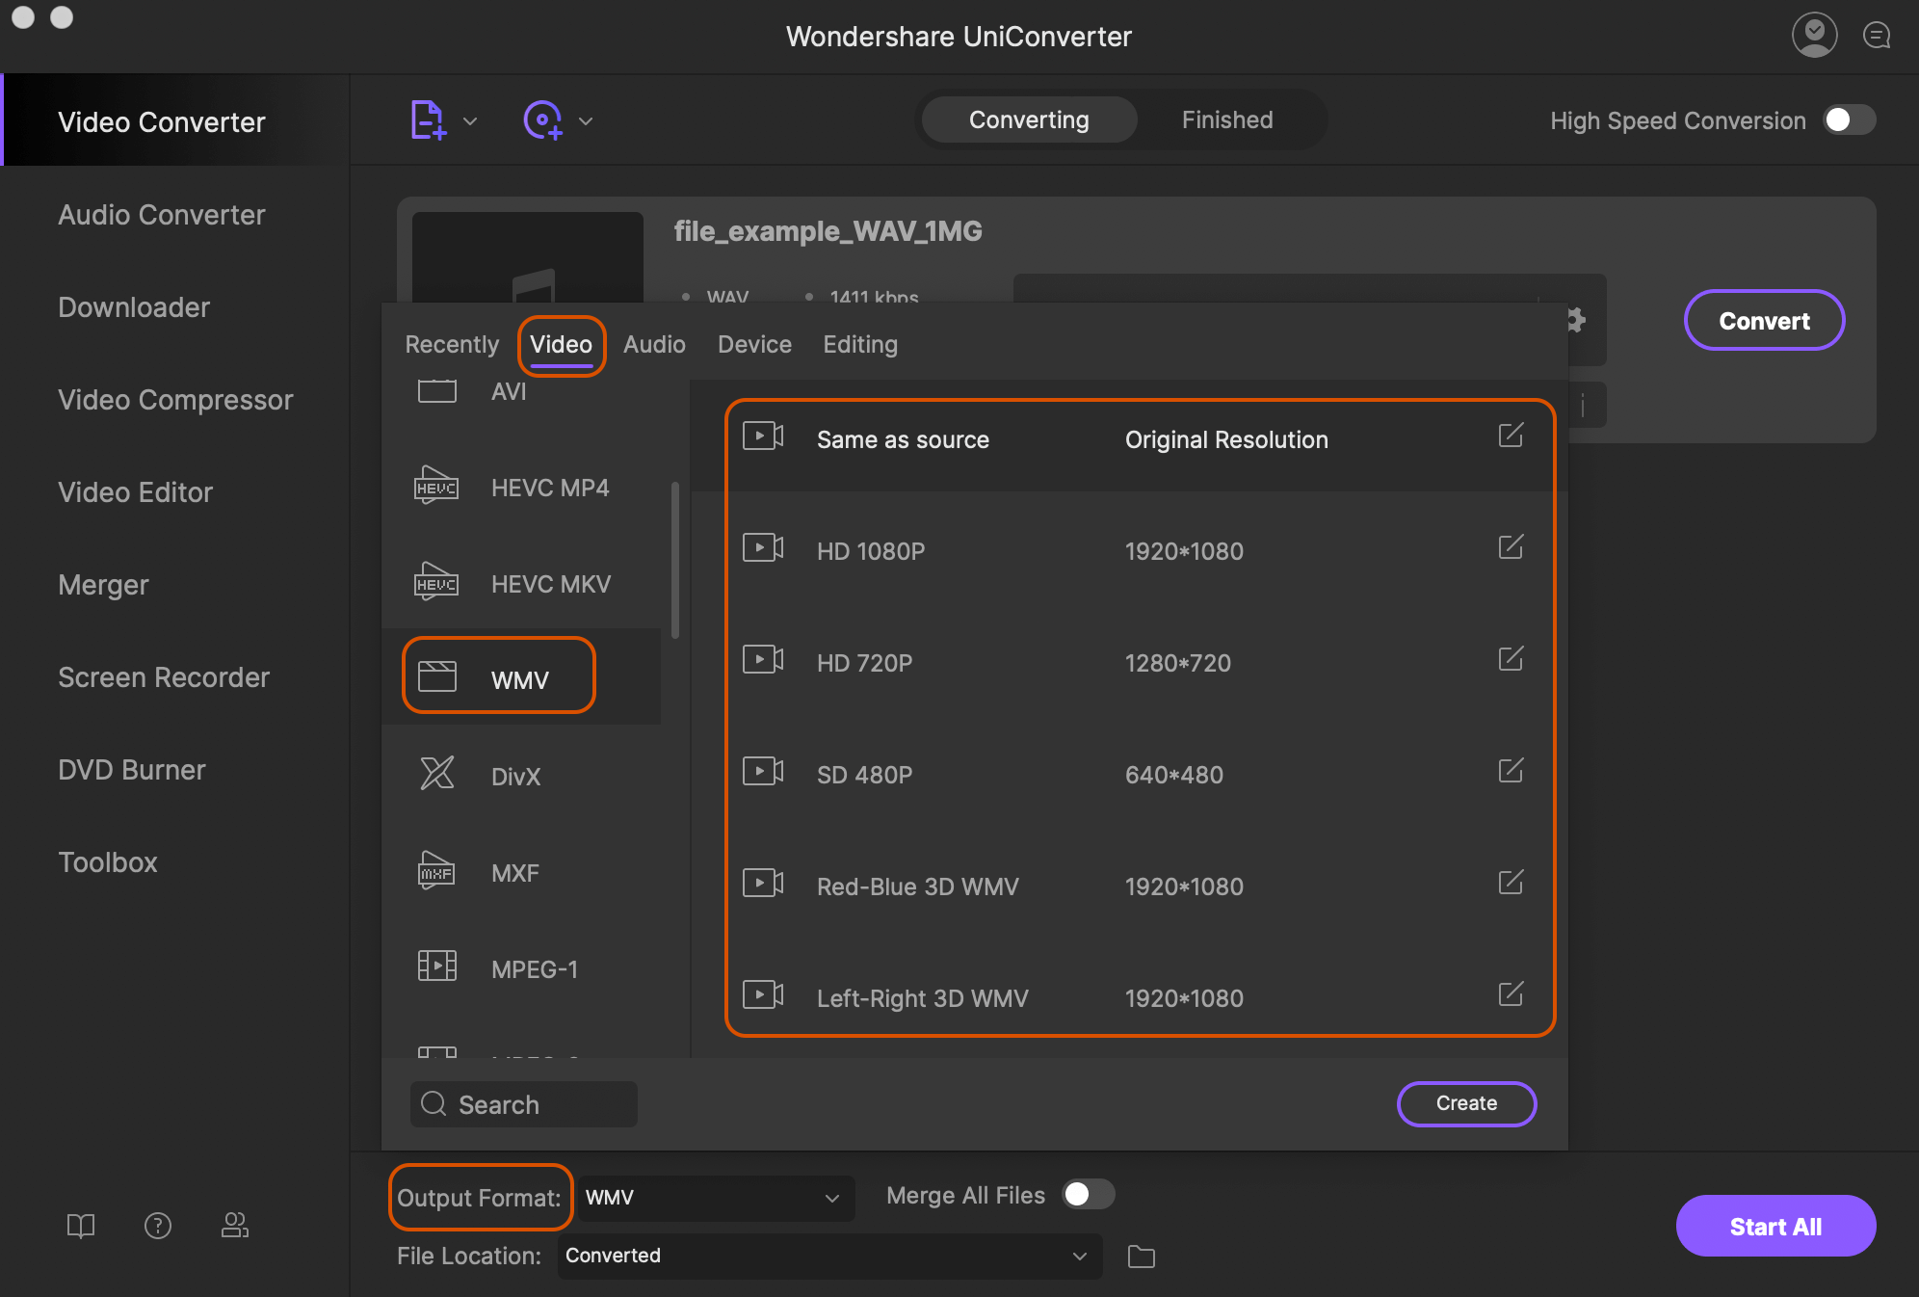Click the HEVC MP4 format icon
The height and width of the screenshot is (1297, 1919).
tap(436, 486)
